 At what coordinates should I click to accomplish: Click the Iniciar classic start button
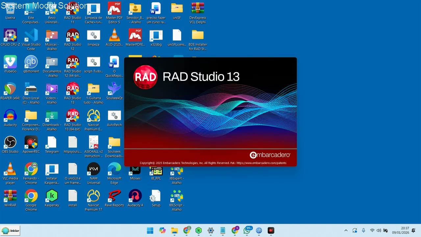pyautogui.click(x=10, y=230)
